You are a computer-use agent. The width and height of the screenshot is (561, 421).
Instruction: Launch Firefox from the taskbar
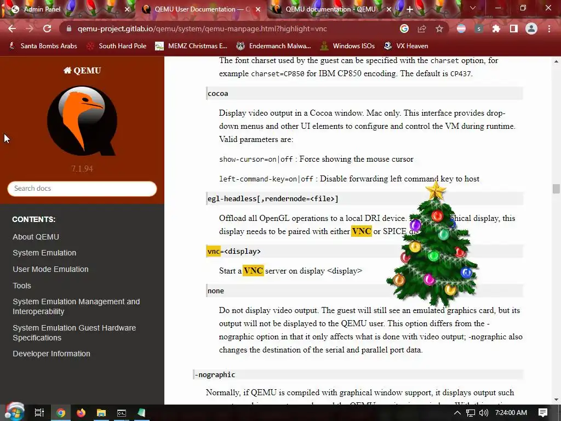pos(81,413)
